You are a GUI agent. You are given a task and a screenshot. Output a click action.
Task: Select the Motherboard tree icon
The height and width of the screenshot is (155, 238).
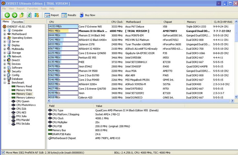tap(9, 34)
